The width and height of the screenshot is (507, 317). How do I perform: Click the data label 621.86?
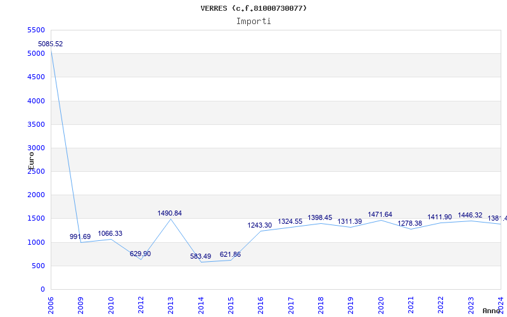230,255
